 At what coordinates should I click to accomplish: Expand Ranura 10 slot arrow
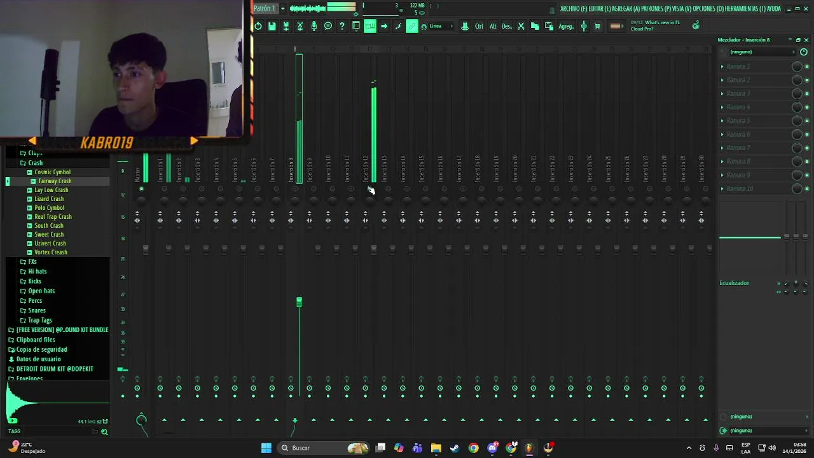click(x=722, y=188)
